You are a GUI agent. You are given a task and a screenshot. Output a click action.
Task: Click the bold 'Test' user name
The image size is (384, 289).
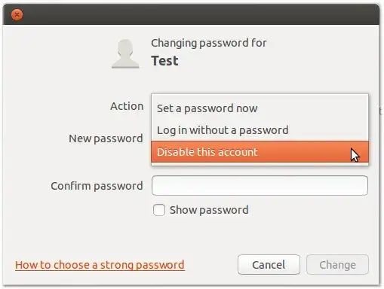164,61
